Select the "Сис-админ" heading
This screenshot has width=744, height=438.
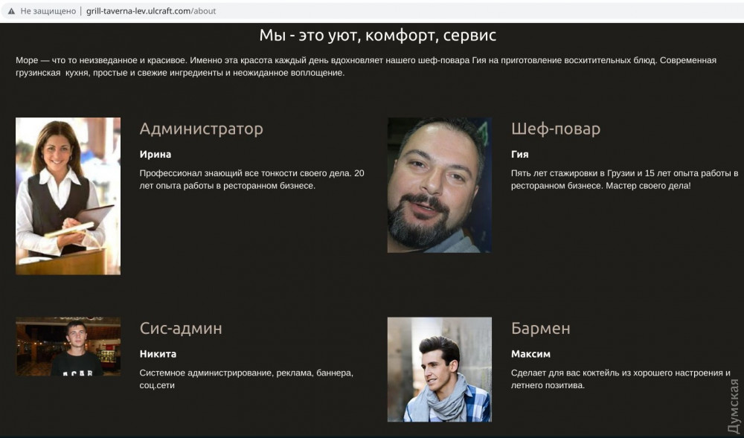pos(181,328)
